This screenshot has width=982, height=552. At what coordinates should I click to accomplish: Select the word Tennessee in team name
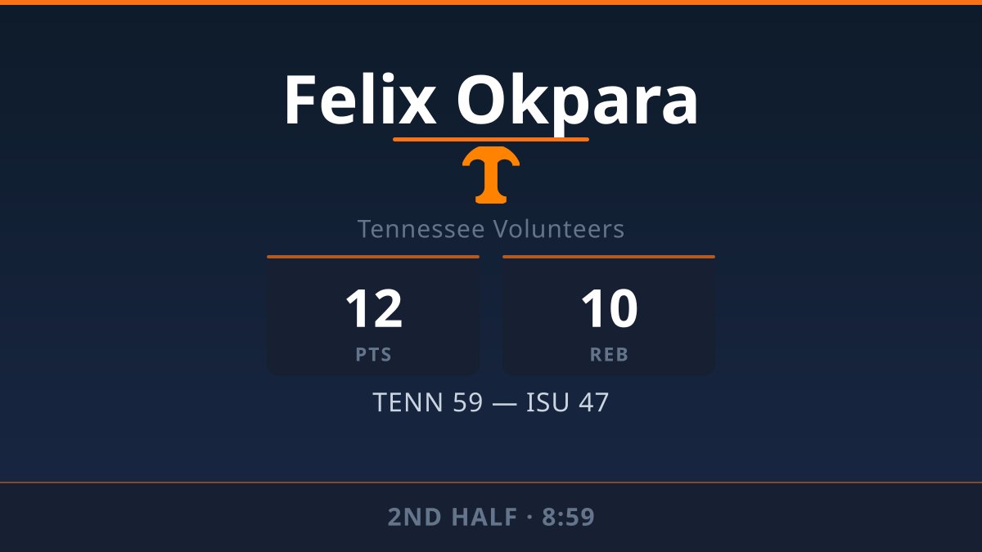coord(422,229)
